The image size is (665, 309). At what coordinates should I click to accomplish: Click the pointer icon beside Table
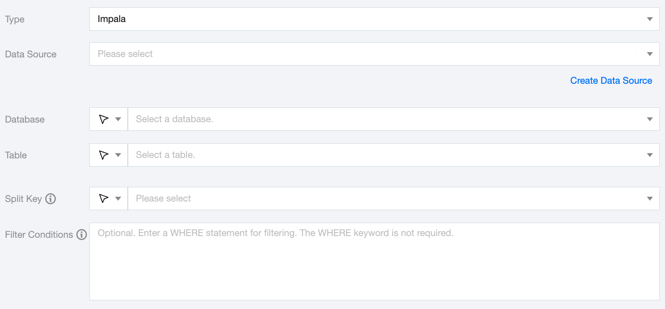pos(103,155)
